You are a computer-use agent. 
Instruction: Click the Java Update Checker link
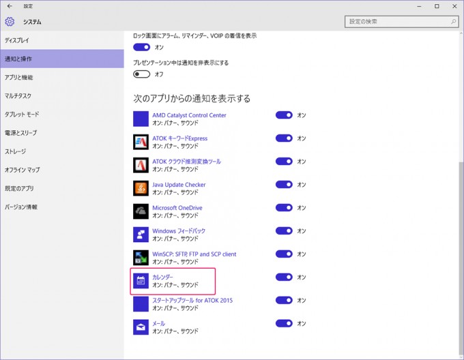179,185
